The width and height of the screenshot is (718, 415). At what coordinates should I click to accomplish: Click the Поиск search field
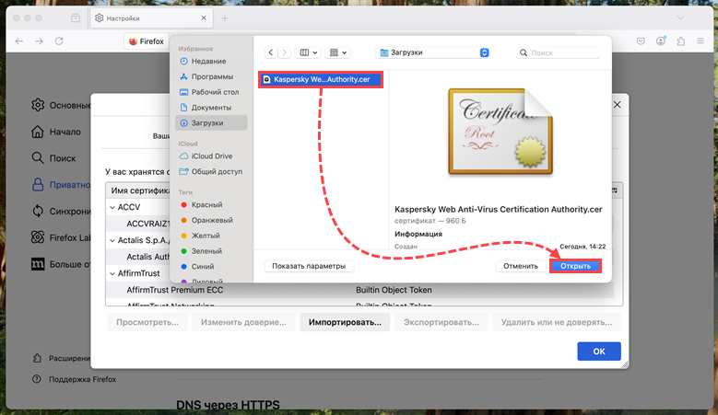[559, 52]
